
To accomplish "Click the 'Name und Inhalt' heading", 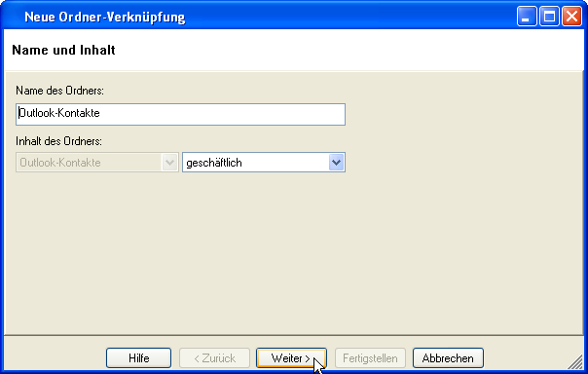I will click(63, 50).
